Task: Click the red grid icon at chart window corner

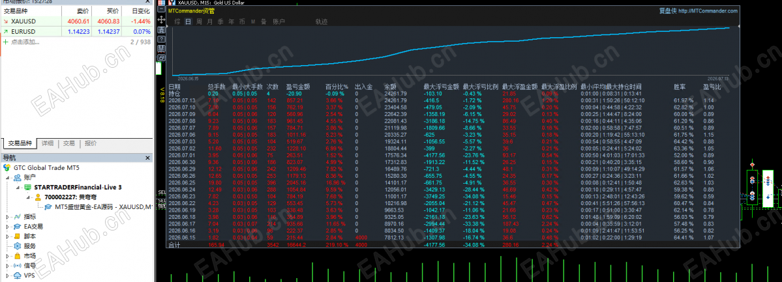Action: (161, 3)
